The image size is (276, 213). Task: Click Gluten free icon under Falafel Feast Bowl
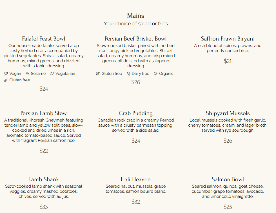6,80
